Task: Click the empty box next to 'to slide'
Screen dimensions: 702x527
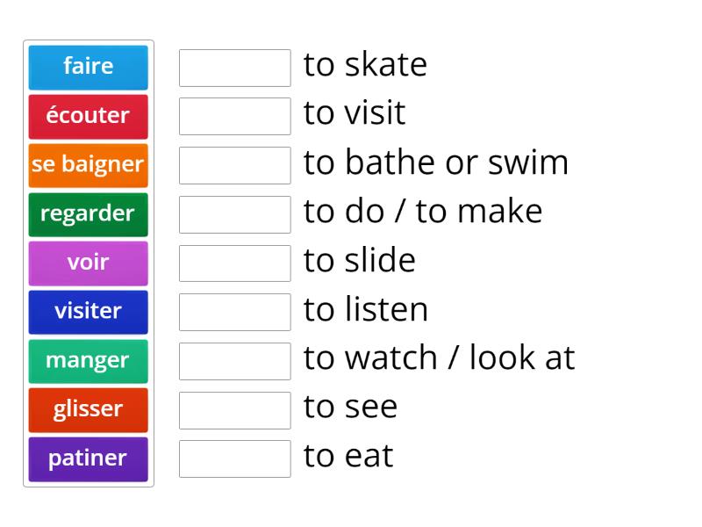Action: [x=234, y=263]
